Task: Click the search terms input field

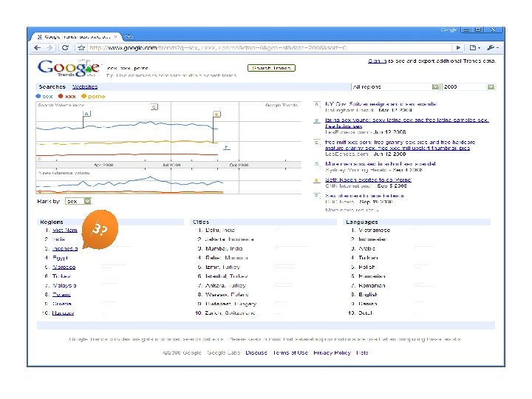Action: pyautogui.click(x=174, y=68)
